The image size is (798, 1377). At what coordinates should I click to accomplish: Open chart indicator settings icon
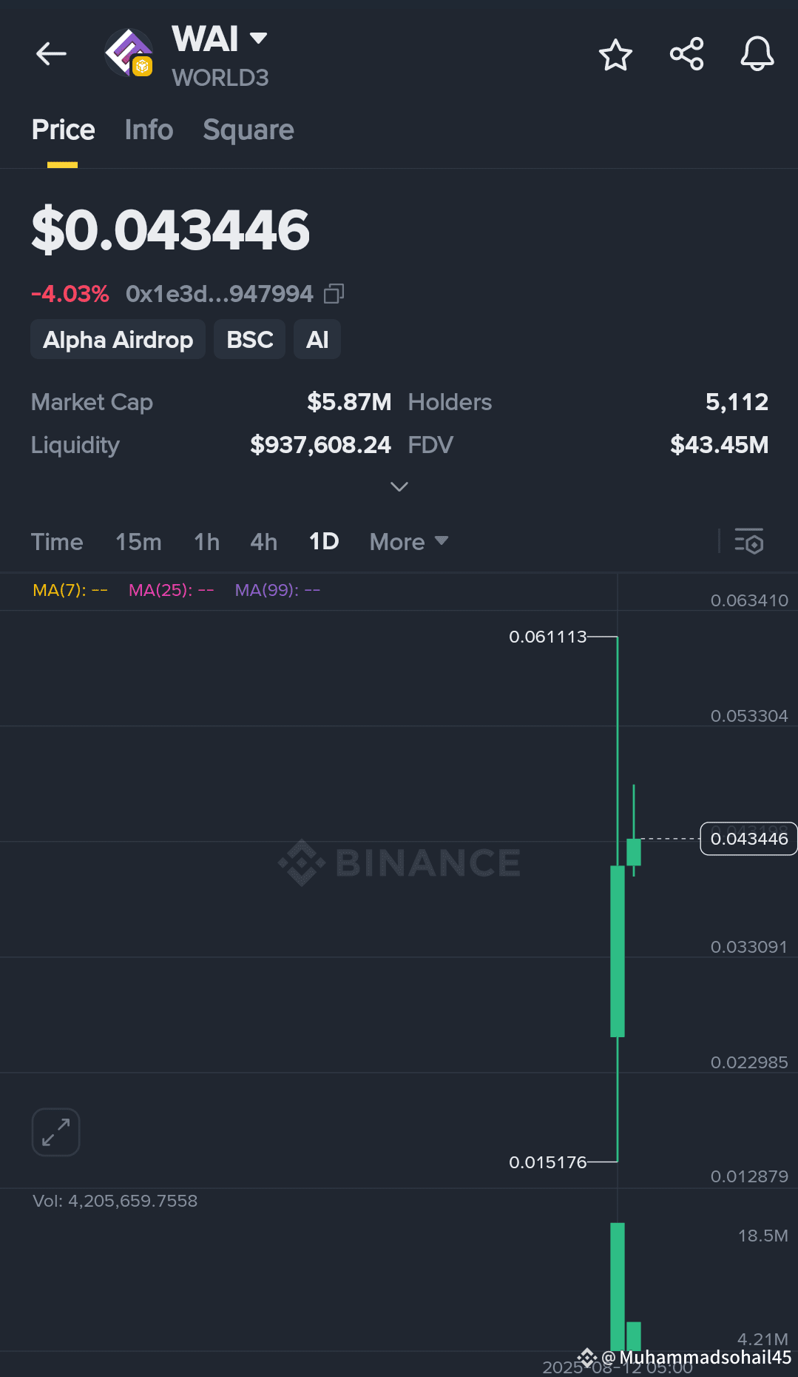point(748,541)
